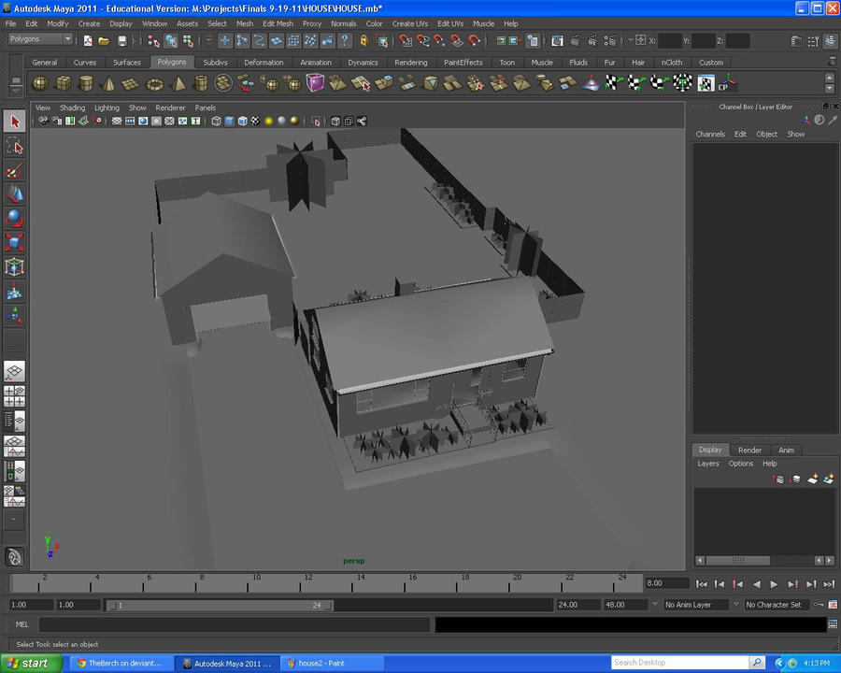Click the Windows Start button
This screenshot has width=841, height=673.
28,663
